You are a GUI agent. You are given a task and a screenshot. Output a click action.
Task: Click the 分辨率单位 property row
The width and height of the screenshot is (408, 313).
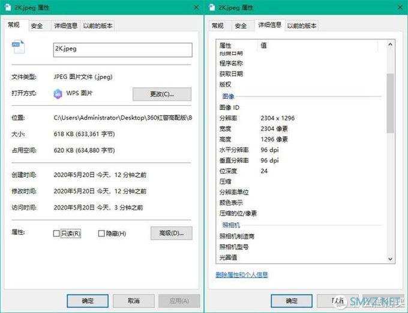pos(301,192)
